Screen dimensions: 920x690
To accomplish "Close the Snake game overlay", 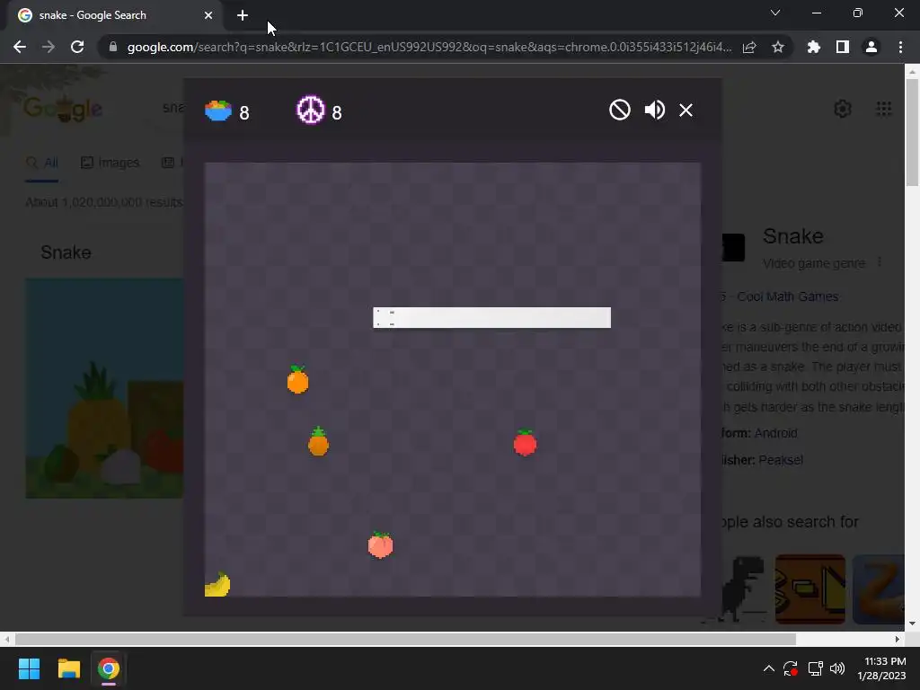I will [686, 111].
